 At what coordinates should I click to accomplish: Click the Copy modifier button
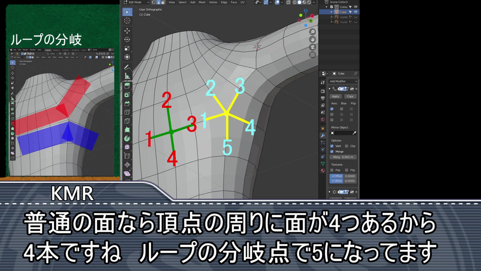coord(350,96)
